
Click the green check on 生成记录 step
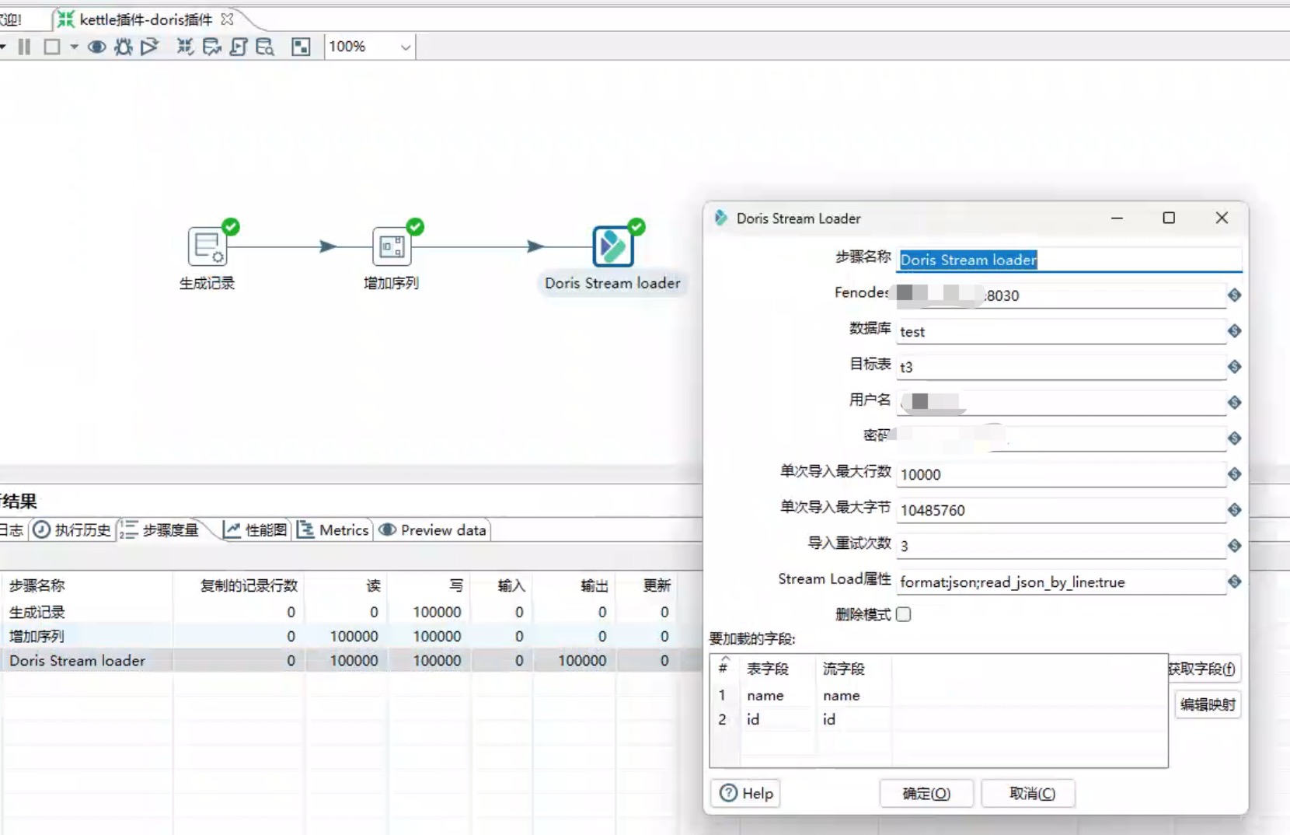231,227
